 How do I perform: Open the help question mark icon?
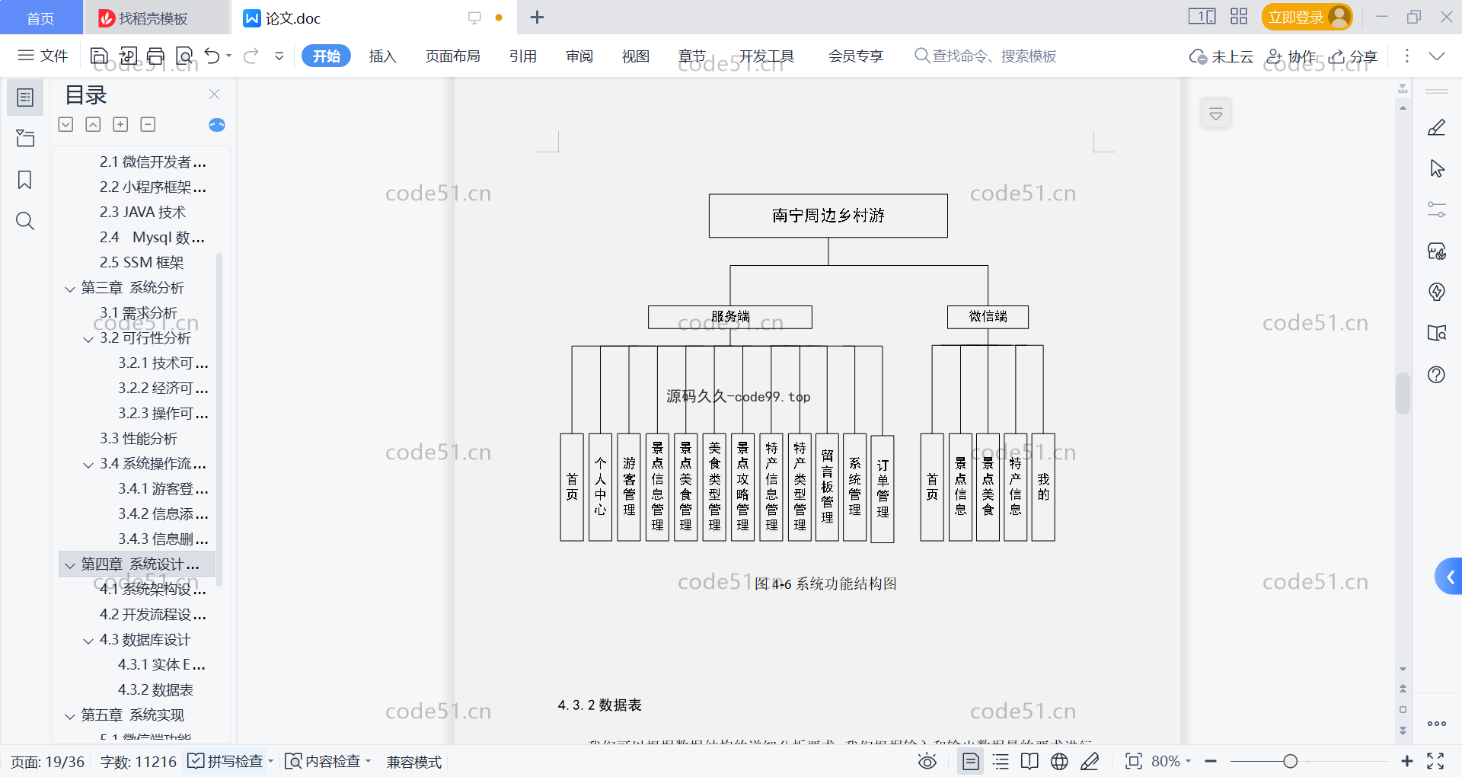(x=1437, y=375)
